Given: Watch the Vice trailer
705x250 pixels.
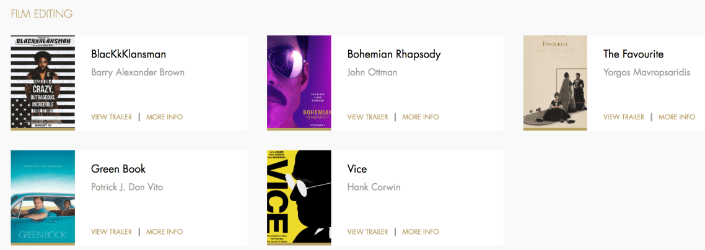Looking at the screenshot, I should 368,232.
